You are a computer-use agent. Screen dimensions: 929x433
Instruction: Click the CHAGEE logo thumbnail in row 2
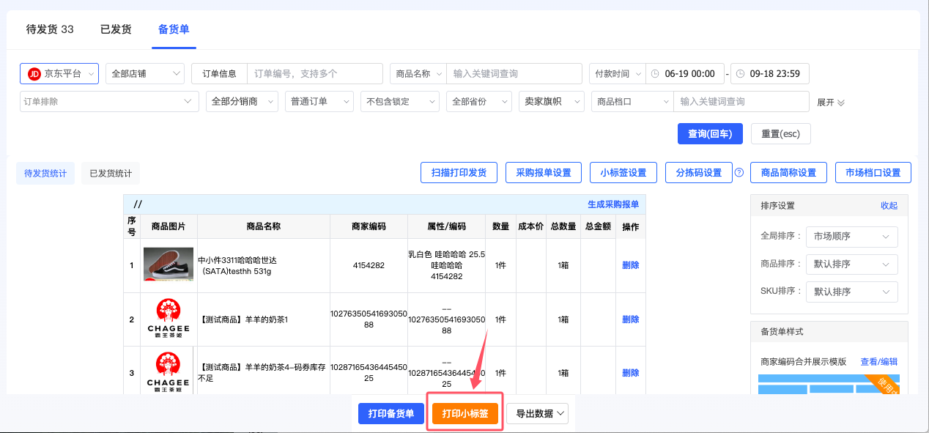pos(168,319)
